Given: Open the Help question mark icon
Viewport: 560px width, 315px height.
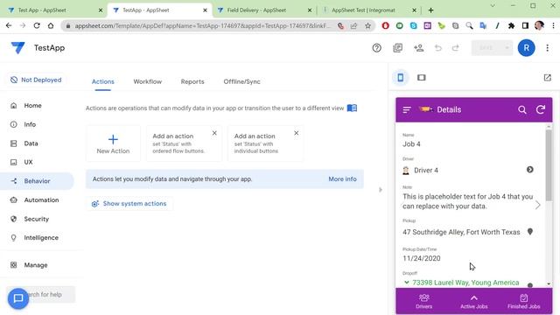Looking at the screenshot, I should (x=376, y=48).
